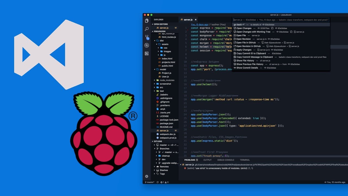Click the sync changes icon in status bar

(x=158, y=182)
